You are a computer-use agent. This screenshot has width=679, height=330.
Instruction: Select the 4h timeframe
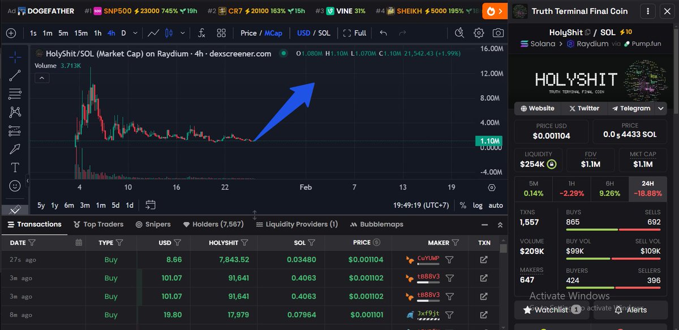pyautogui.click(x=111, y=33)
